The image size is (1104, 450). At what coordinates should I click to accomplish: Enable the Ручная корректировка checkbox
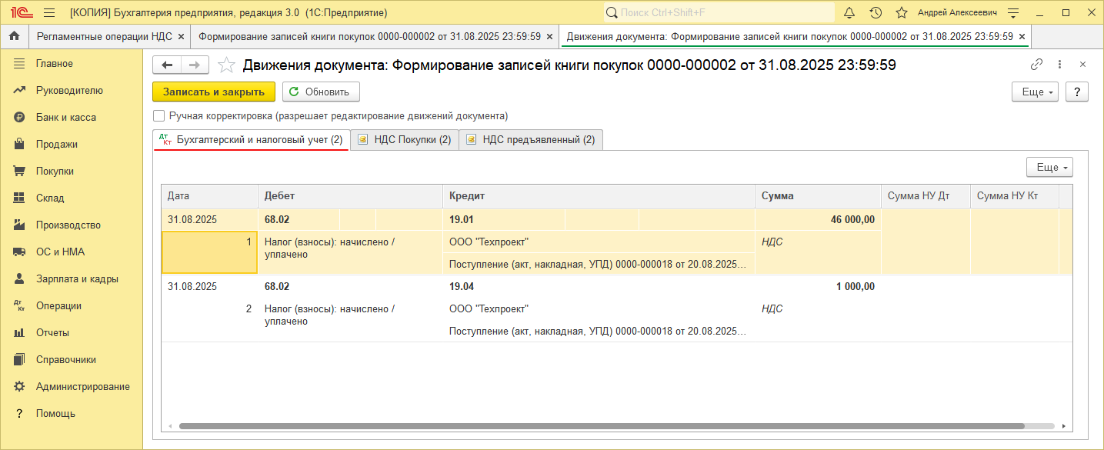click(159, 116)
